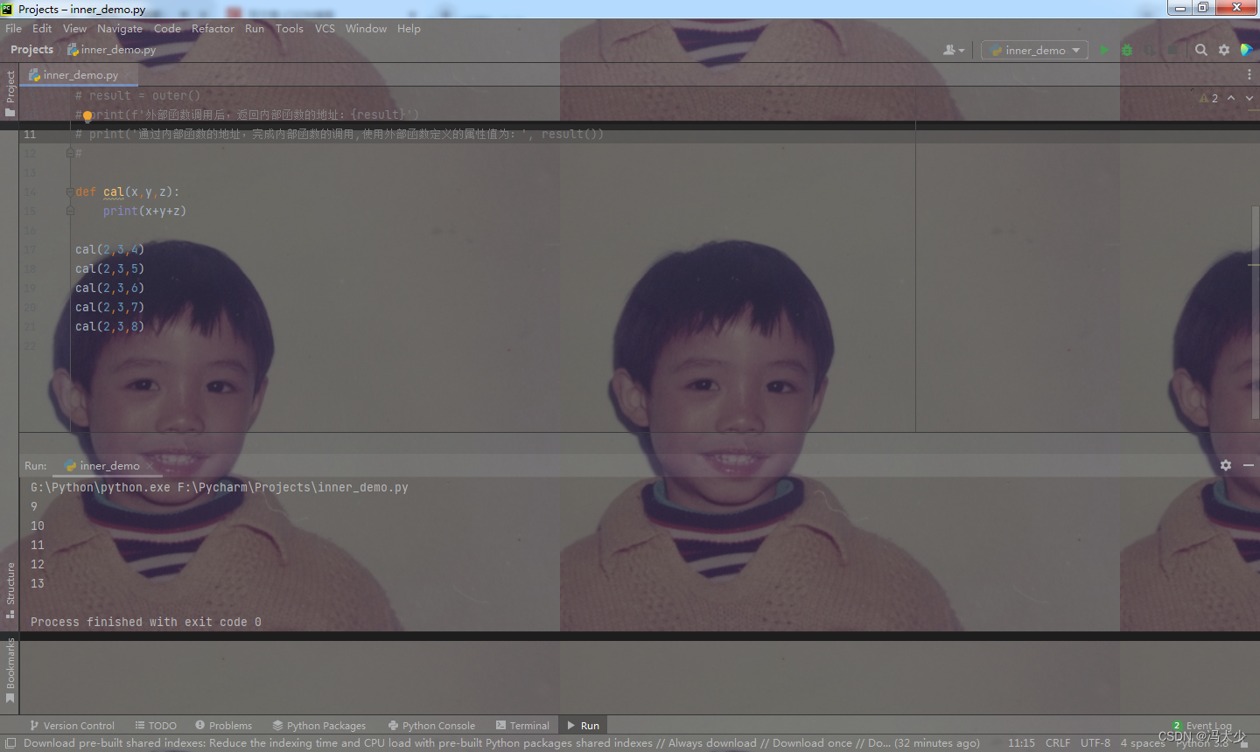Click 'def cal(x,y,z):' code line

[x=127, y=191]
